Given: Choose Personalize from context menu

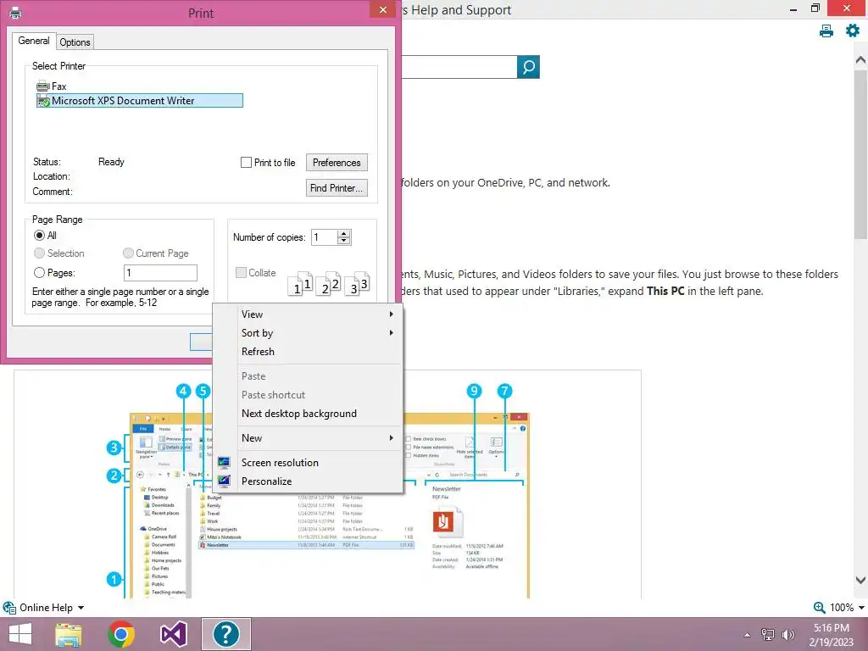Looking at the screenshot, I should (318, 481).
